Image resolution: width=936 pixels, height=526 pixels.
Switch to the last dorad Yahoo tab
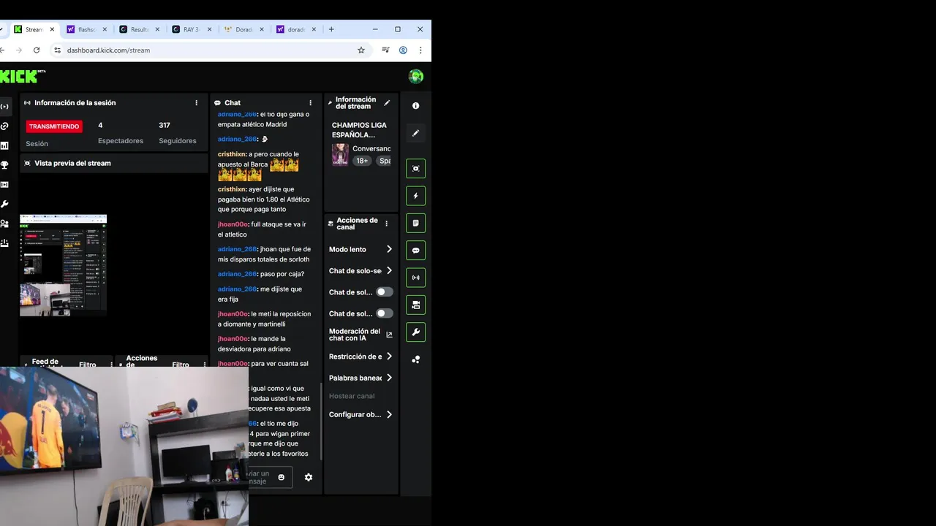(x=296, y=29)
